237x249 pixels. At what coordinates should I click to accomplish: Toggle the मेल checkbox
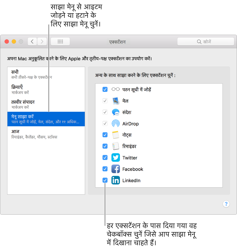(105, 101)
